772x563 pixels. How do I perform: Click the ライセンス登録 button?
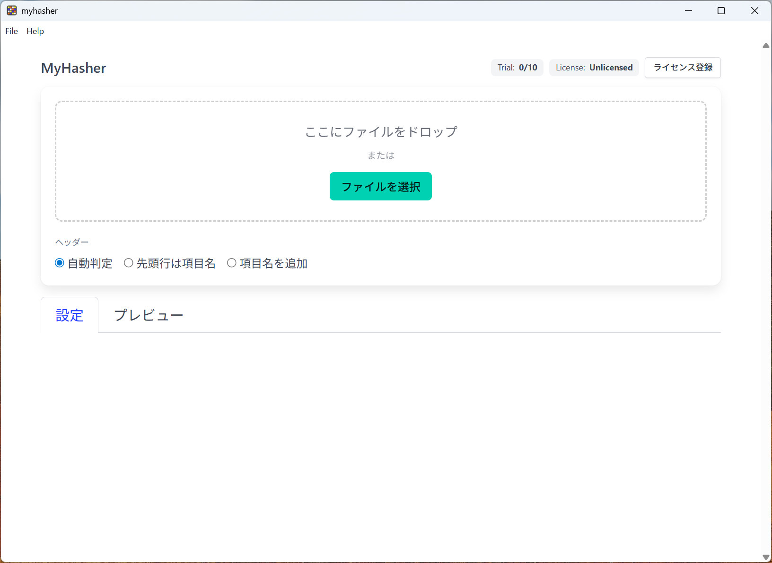[x=683, y=68]
